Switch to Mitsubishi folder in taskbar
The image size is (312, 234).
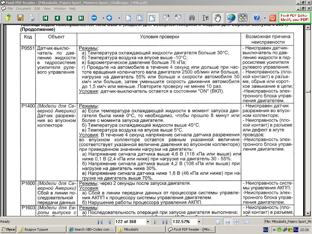click(141, 229)
